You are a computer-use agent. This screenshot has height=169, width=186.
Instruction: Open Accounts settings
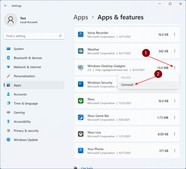pos(34,94)
